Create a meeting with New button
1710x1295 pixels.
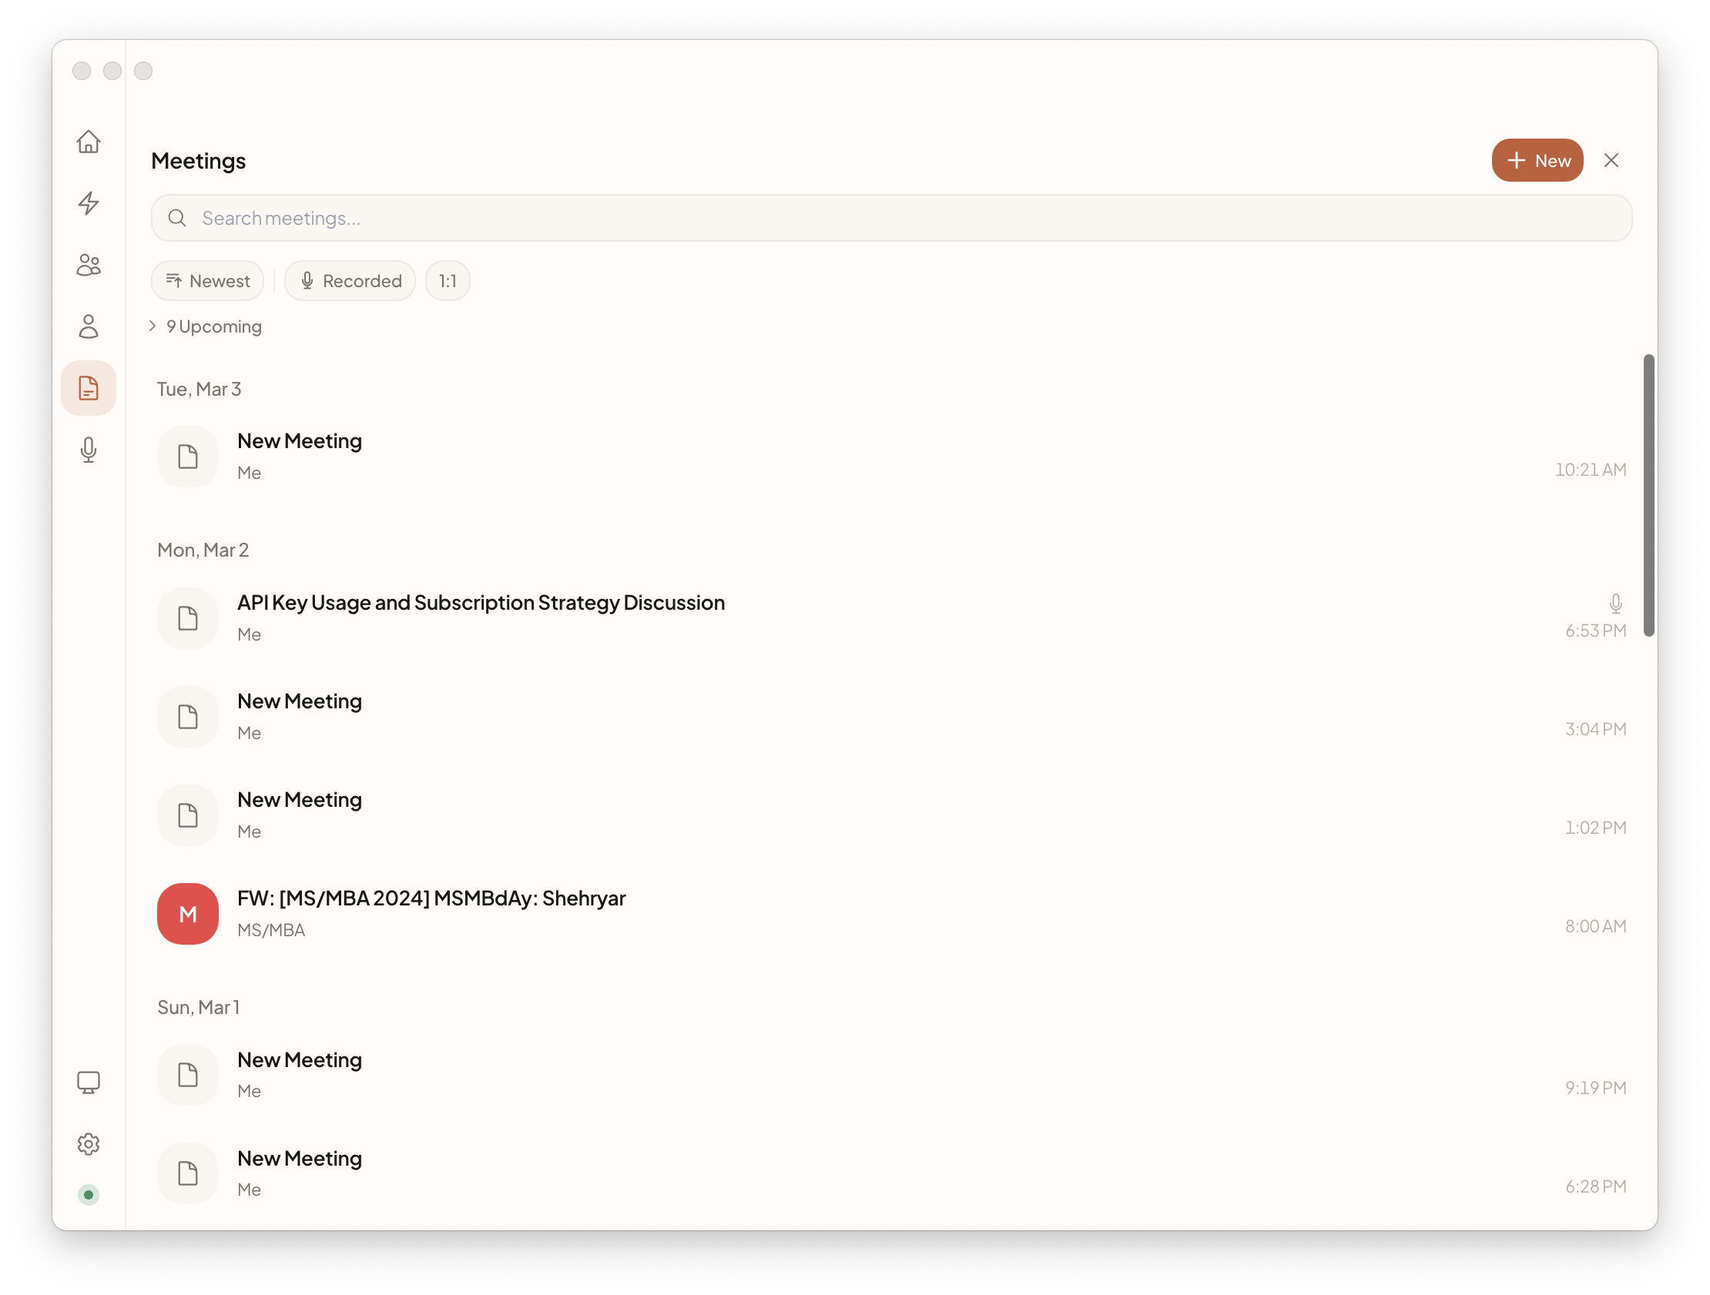point(1537,160)
